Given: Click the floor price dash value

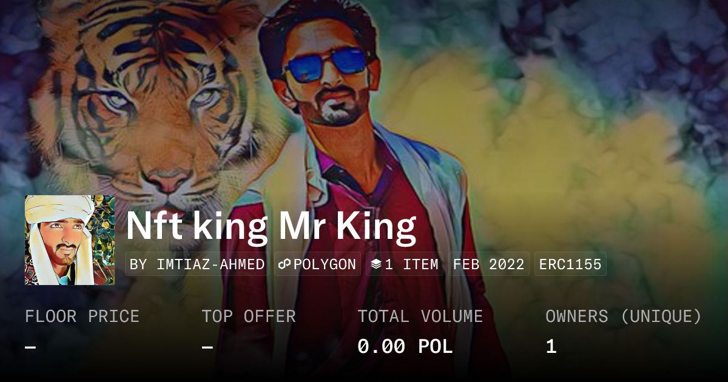Looking at the screenshot, I should pos(30,347).
